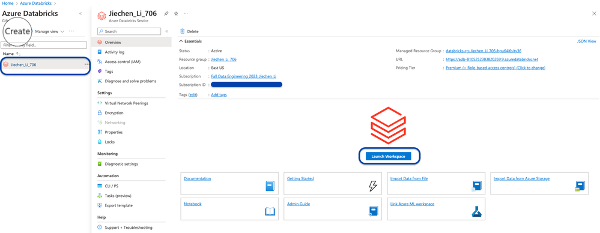Viewport: 600px width, 233px height.
Task: Open Import Data from Azure Storage link
Action: pos(521,179)
